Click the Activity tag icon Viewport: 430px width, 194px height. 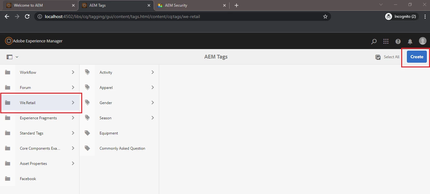point(87,72)
